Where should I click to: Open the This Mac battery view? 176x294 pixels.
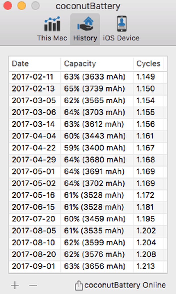point(52,29)
